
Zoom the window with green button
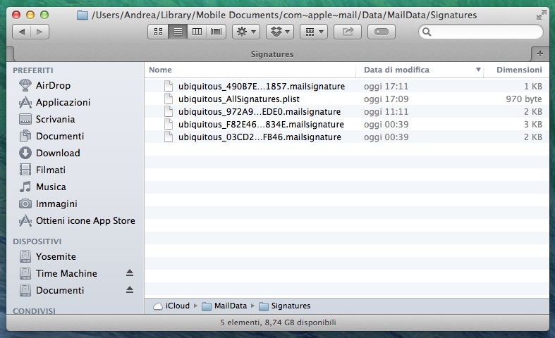click(x=44, y=15)
